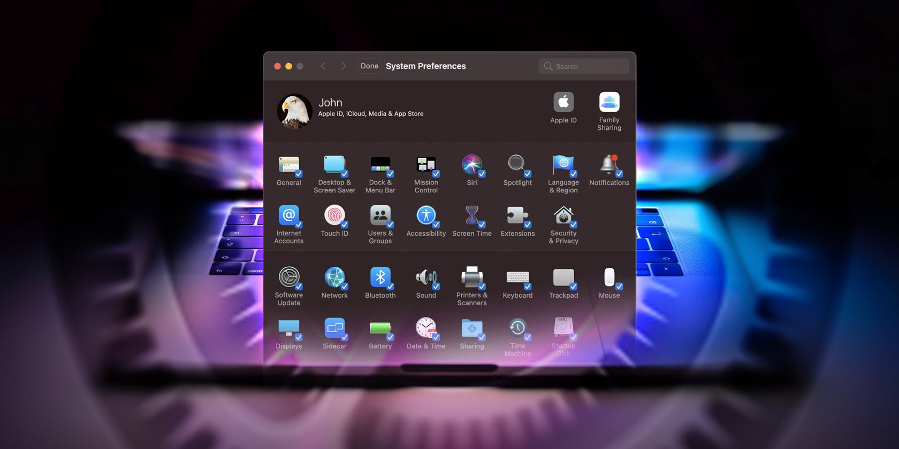
Task: Open Sidecar preferences icon
Action: [x=334, y=328]
